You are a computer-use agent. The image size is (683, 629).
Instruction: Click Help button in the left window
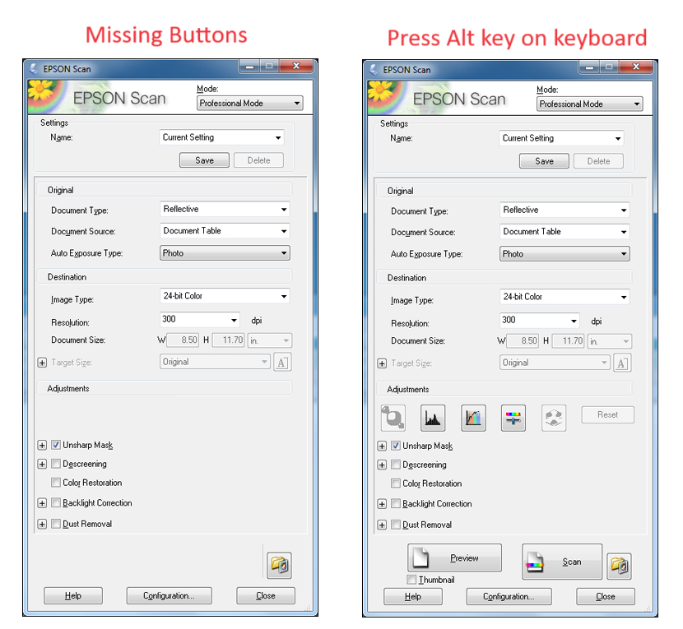[73, 596]
